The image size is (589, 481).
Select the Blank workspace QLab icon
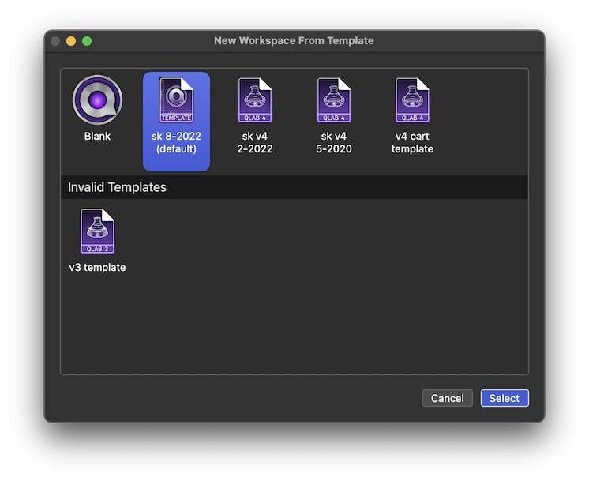coord(97,101)
